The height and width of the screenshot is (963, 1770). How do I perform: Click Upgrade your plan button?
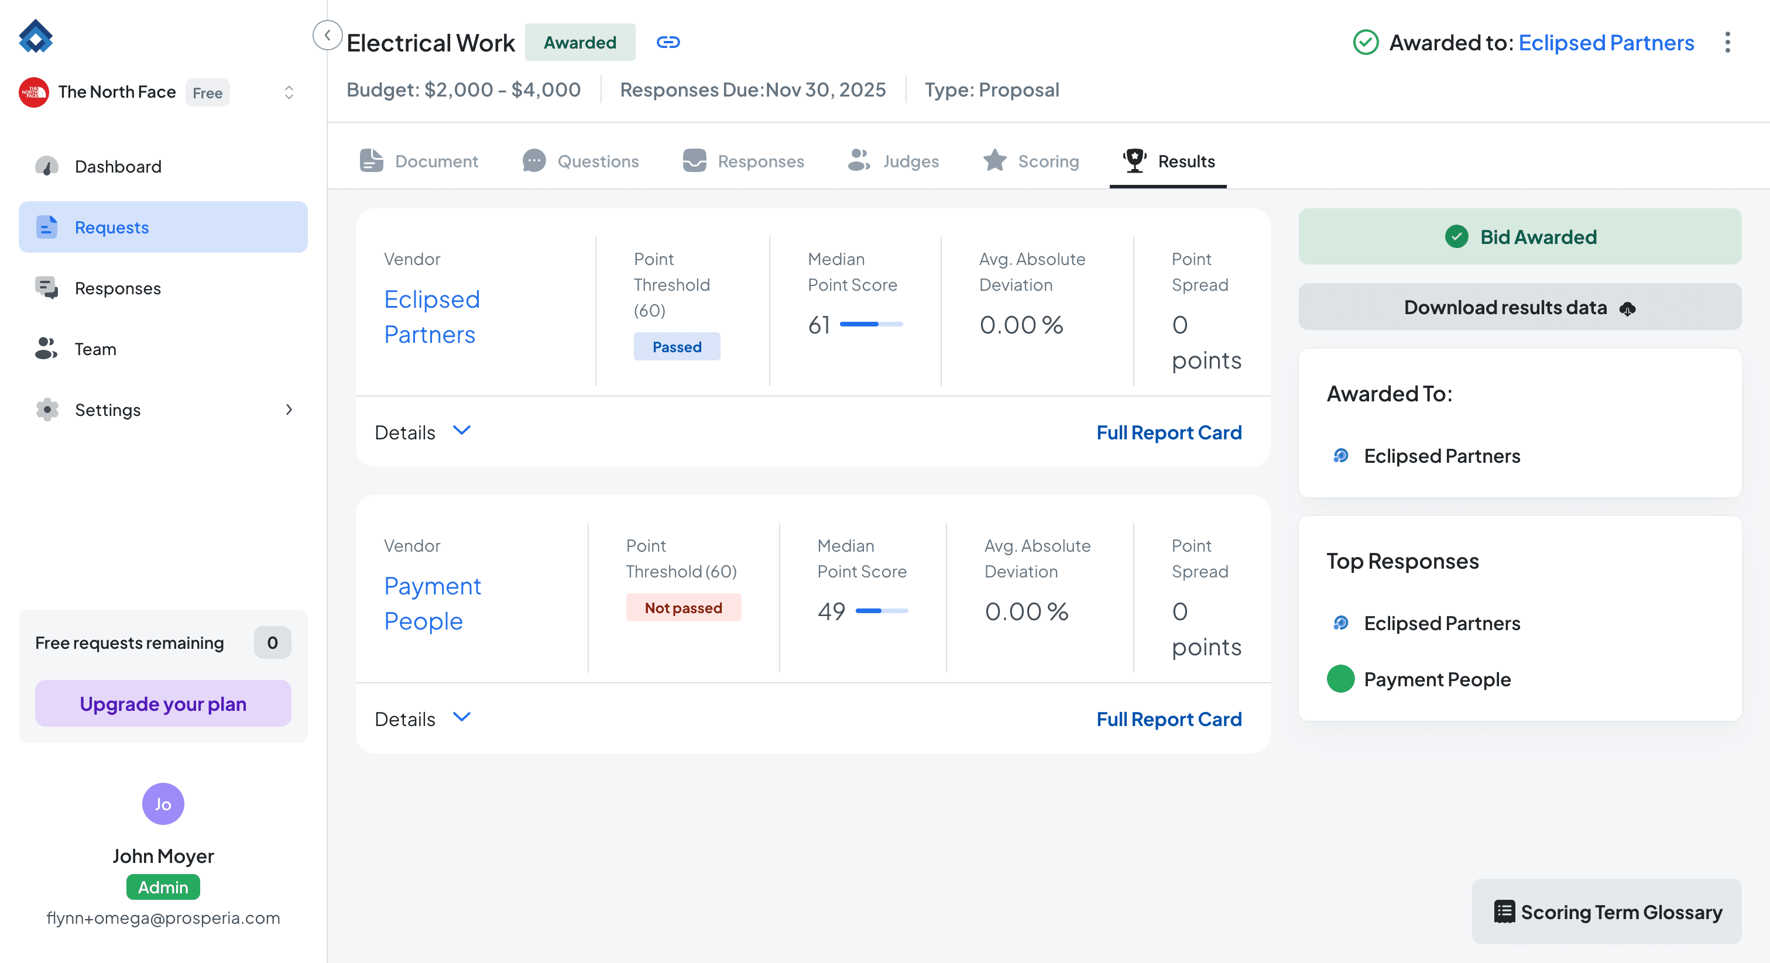click(x=163, y=703)
